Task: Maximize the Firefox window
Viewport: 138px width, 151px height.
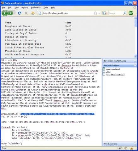Action: [x=130, y=3]
